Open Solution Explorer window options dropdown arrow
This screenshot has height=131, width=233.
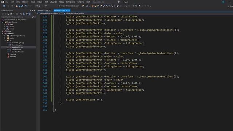click(x=30, y=11)
